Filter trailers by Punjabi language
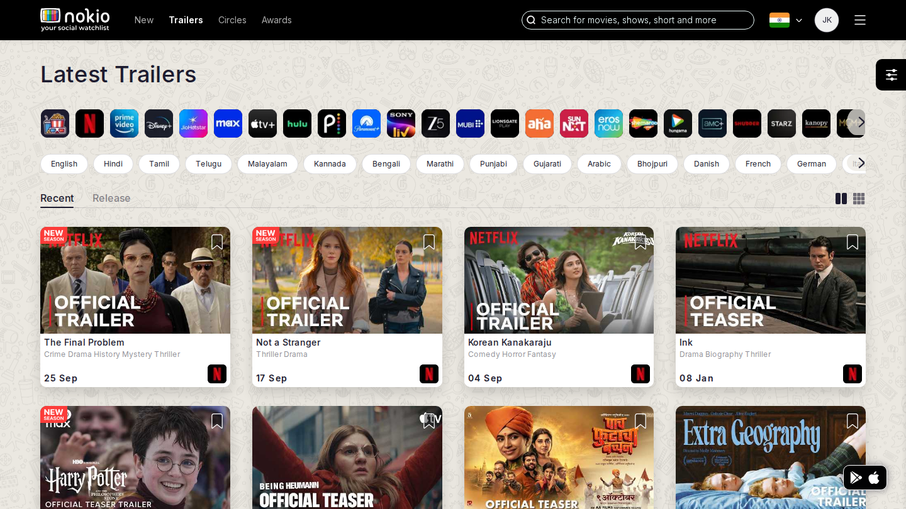Image resolution: width=906 pixels, height=509 pixels. tap(493, 164)
